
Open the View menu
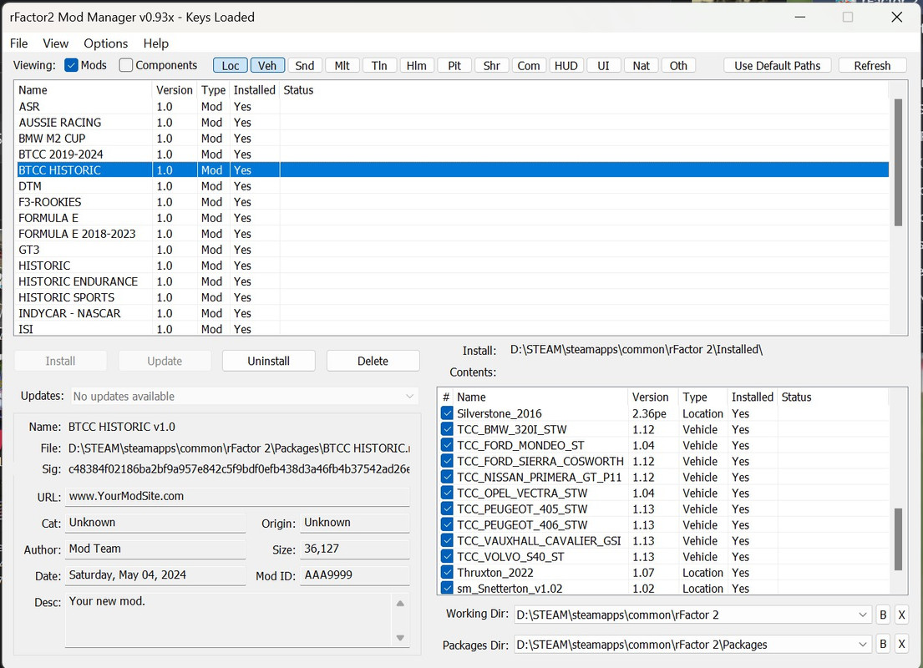pos(56,43)
